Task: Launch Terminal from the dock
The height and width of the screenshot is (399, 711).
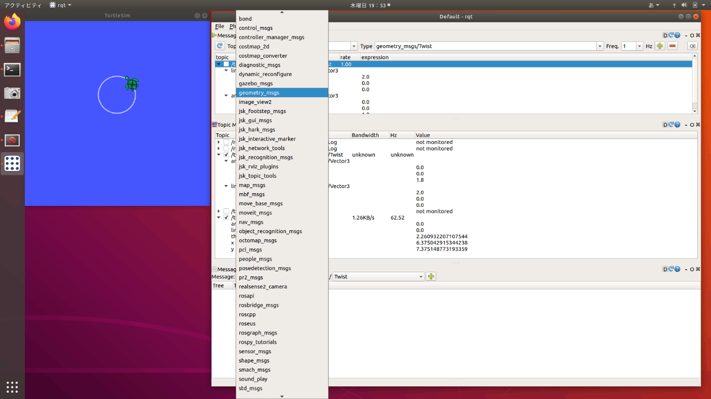Action: coord(12,69)
